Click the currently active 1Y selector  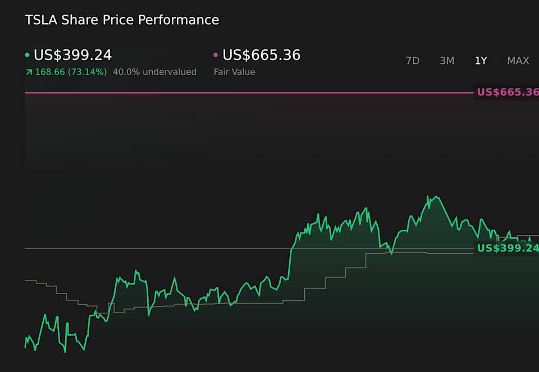coord(481,61)
